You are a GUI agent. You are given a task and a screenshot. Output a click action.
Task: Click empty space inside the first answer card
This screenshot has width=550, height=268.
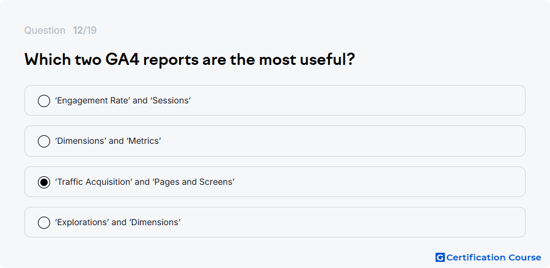coord(351,100)
